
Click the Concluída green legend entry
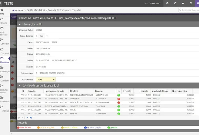112,128
